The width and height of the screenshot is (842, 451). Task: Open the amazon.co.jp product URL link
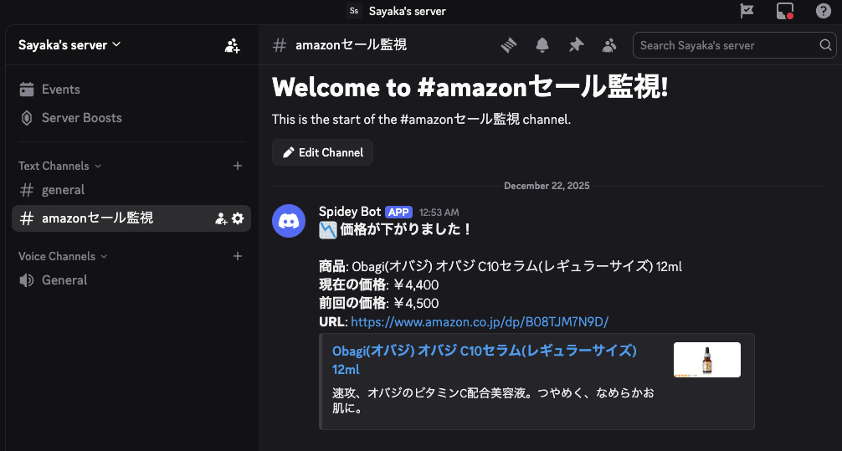480,321
